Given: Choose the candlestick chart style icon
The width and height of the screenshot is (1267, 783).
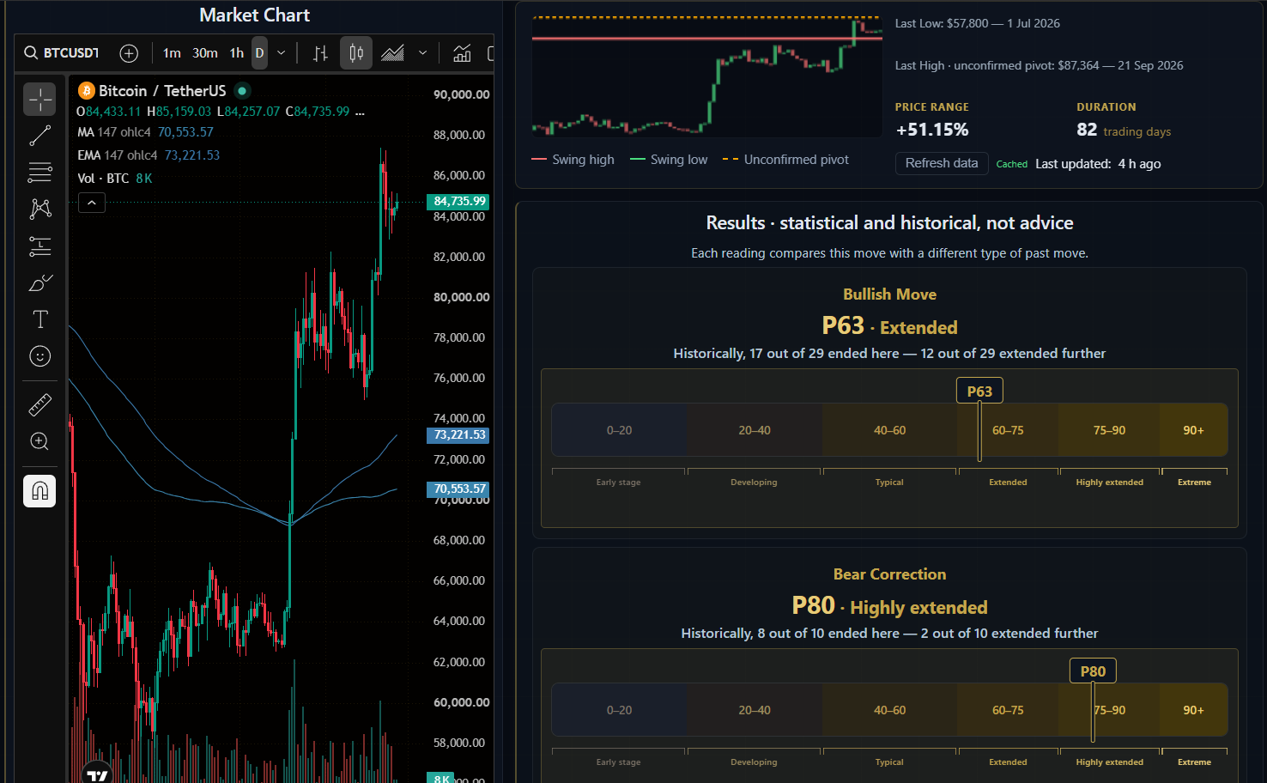Looking at the screenshot, I should point(356,53).
